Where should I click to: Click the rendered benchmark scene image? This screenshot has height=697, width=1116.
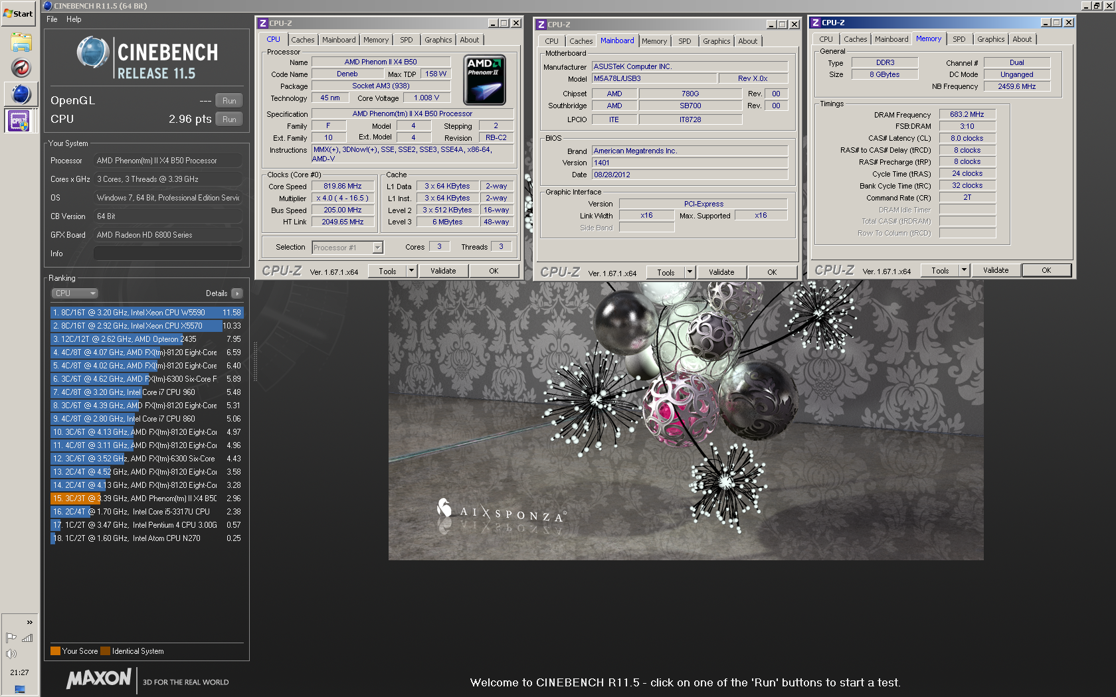click(x=686, y=420)
